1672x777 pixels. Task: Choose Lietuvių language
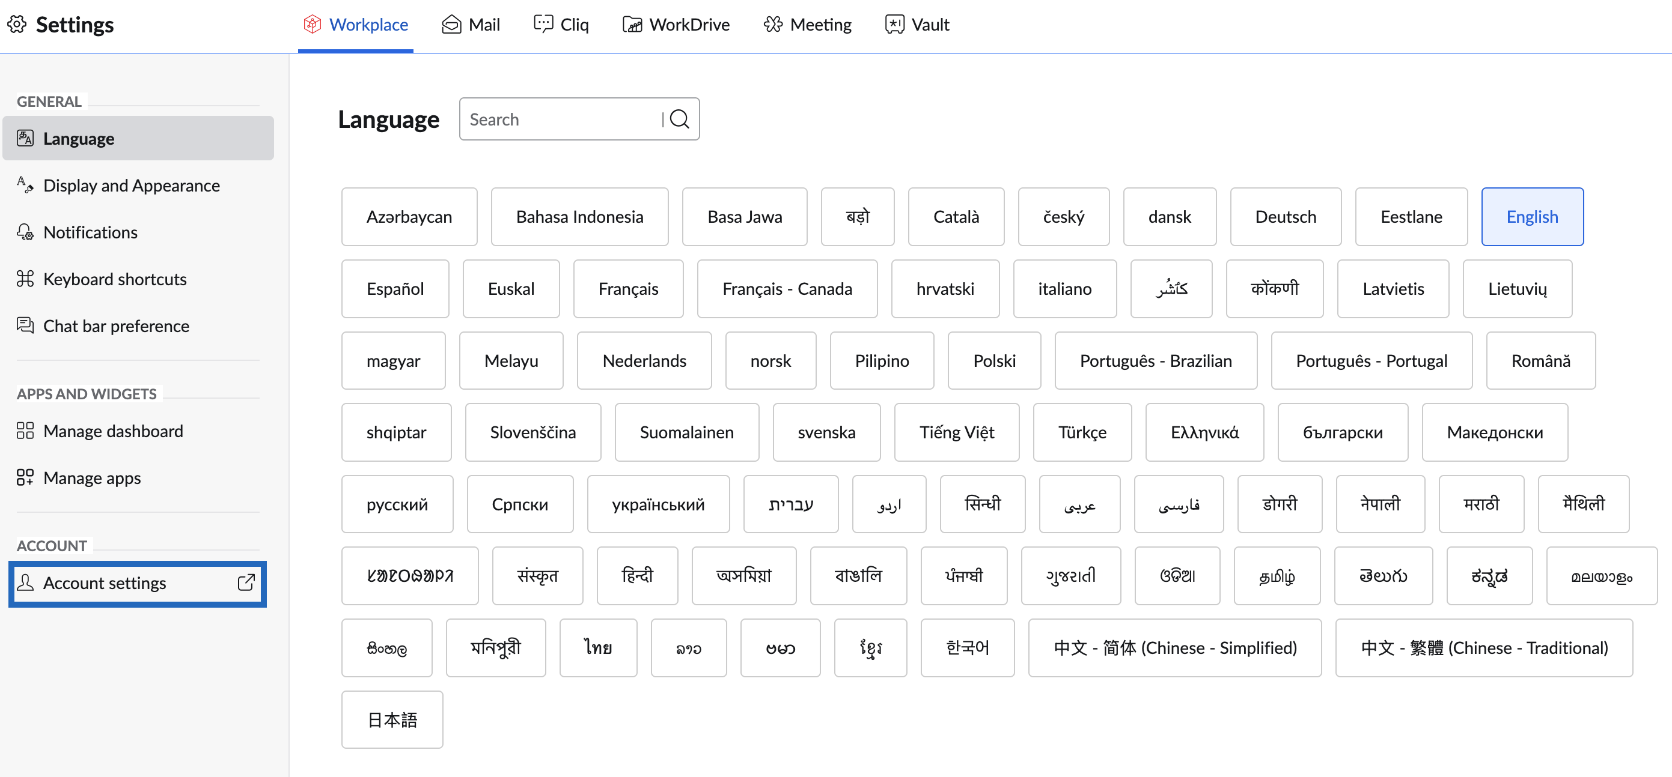(x=1518, y=289)
